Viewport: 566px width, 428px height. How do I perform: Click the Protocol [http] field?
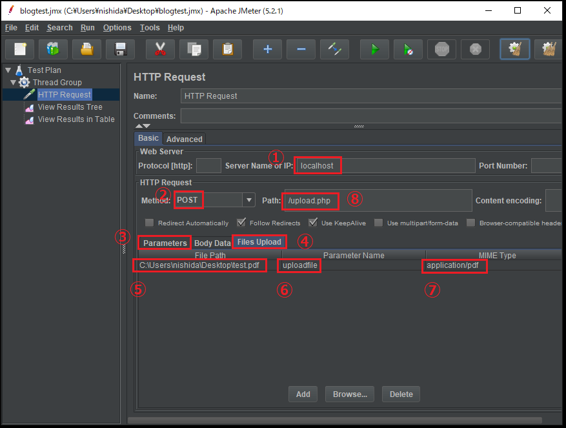coord(208,166)
